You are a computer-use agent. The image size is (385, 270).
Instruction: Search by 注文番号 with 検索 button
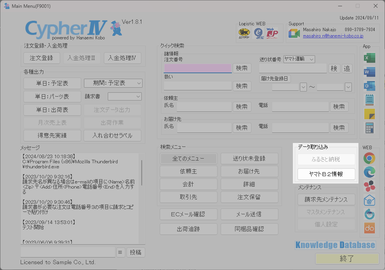[242, 68]
